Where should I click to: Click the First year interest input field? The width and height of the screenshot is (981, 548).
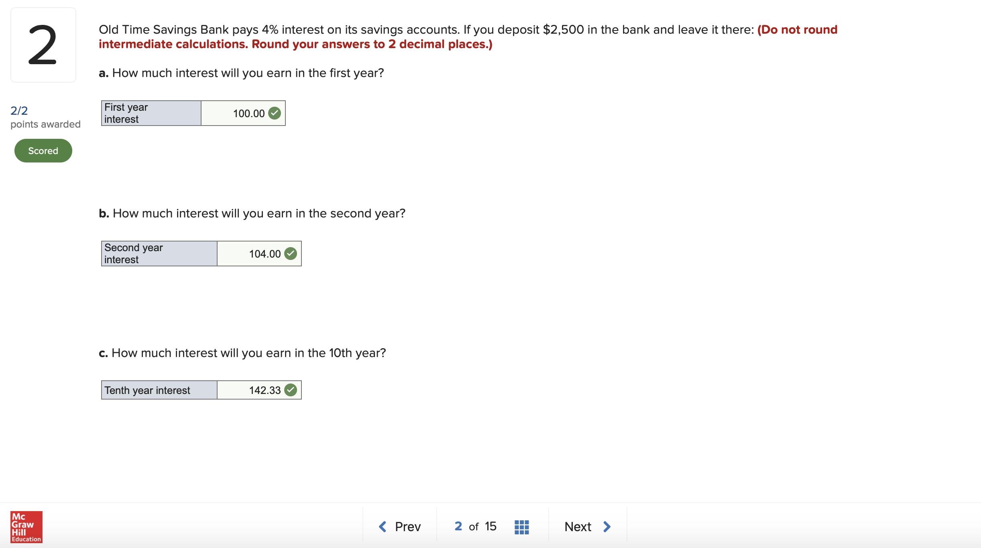pos(243,113)
